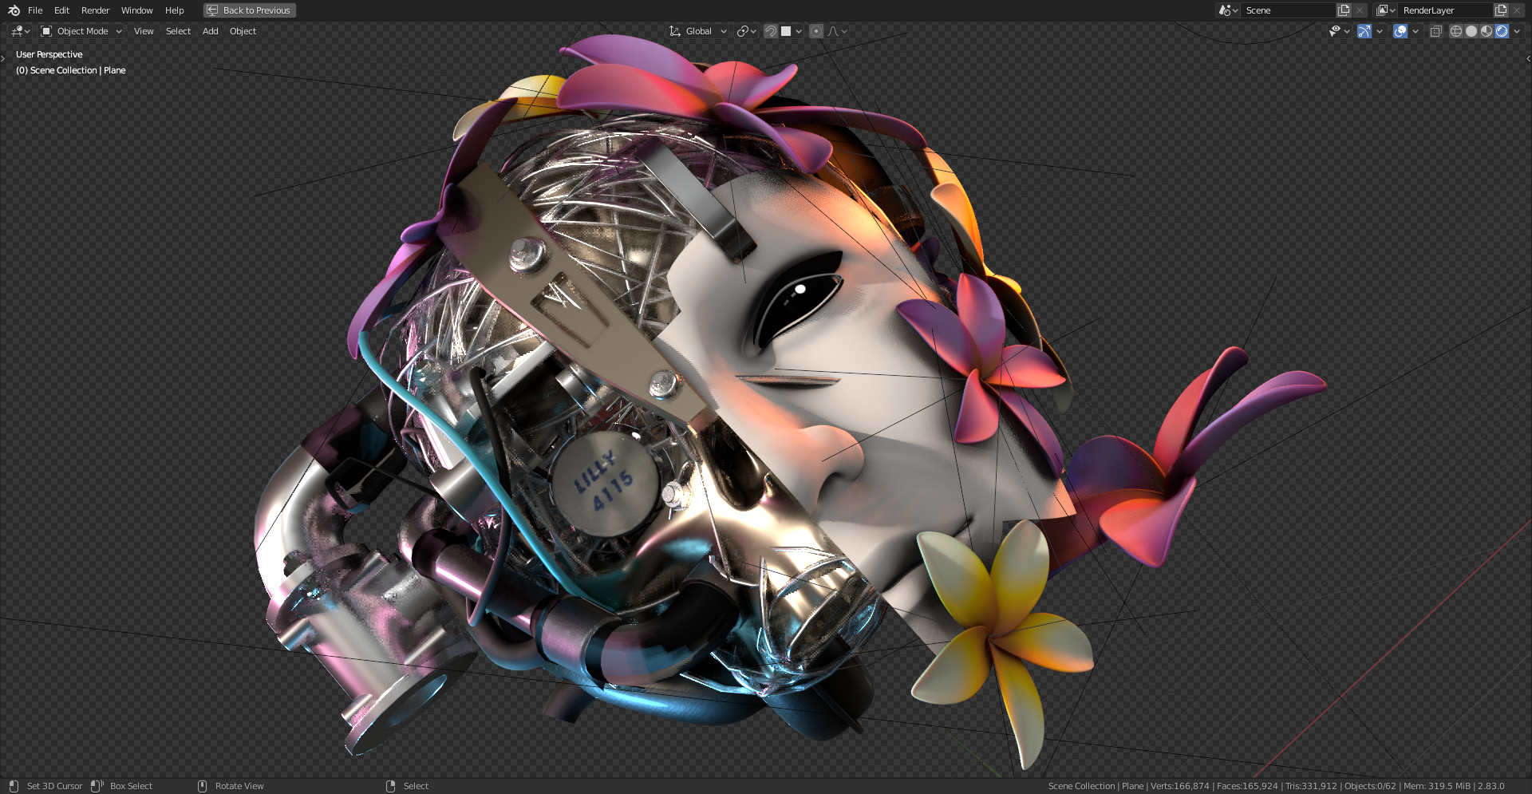This screenshot has width=1532, height=794.
Task: Toggle proportional editing
Action: coord(815,31)
